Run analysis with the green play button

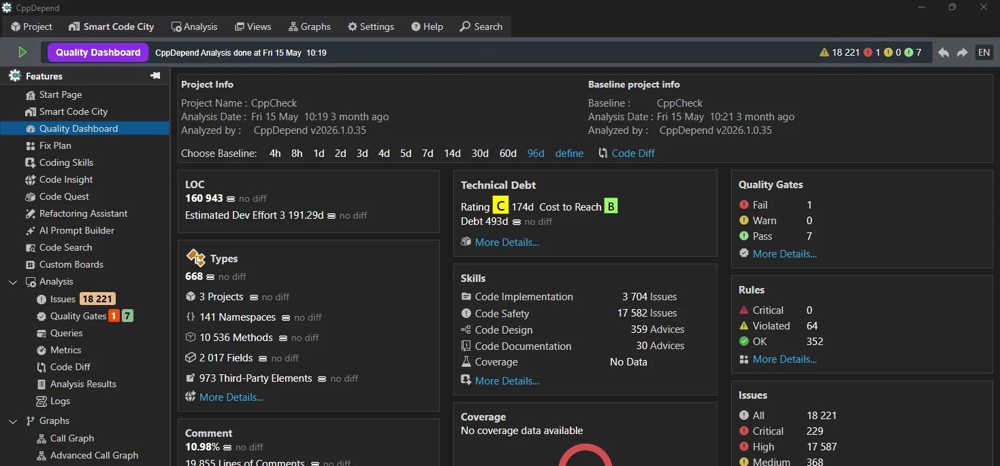[x=22, y=52]
